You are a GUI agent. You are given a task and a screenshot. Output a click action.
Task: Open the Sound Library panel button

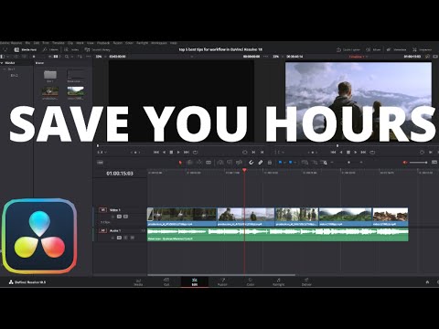98,49
